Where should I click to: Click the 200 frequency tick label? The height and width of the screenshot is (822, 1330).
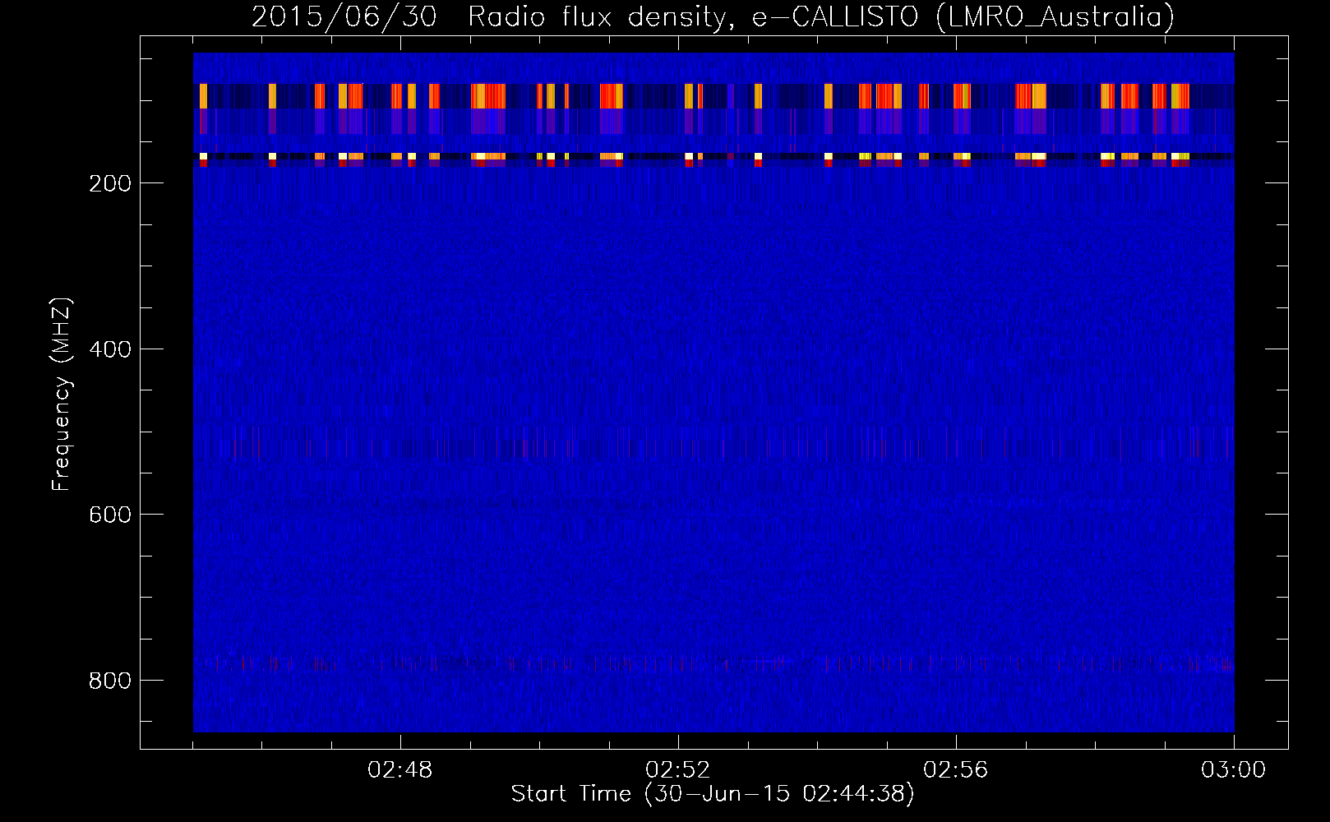(110, 183)
